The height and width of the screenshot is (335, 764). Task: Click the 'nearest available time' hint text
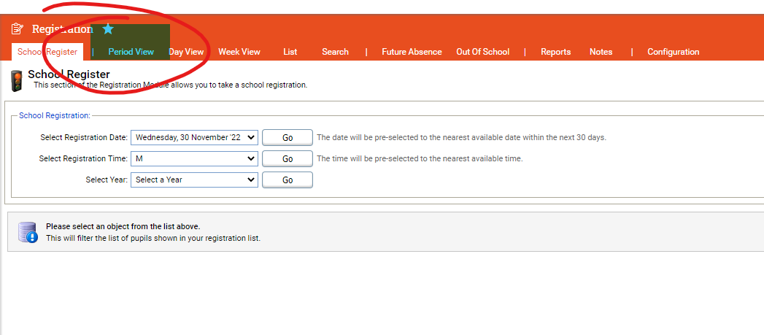point(420,158)
